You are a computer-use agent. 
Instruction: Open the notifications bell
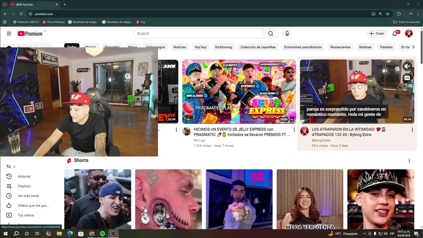tap(395, 33)
